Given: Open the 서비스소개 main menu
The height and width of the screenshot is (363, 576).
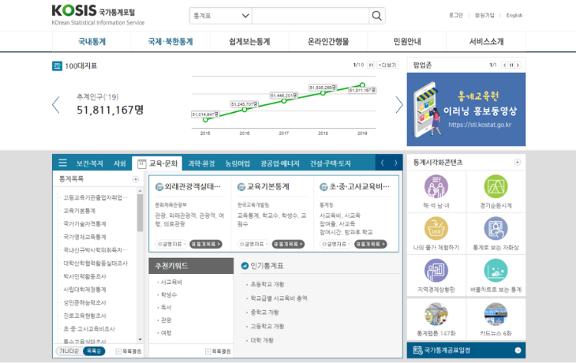Looking at the screenshot, I should click(486, 41).
